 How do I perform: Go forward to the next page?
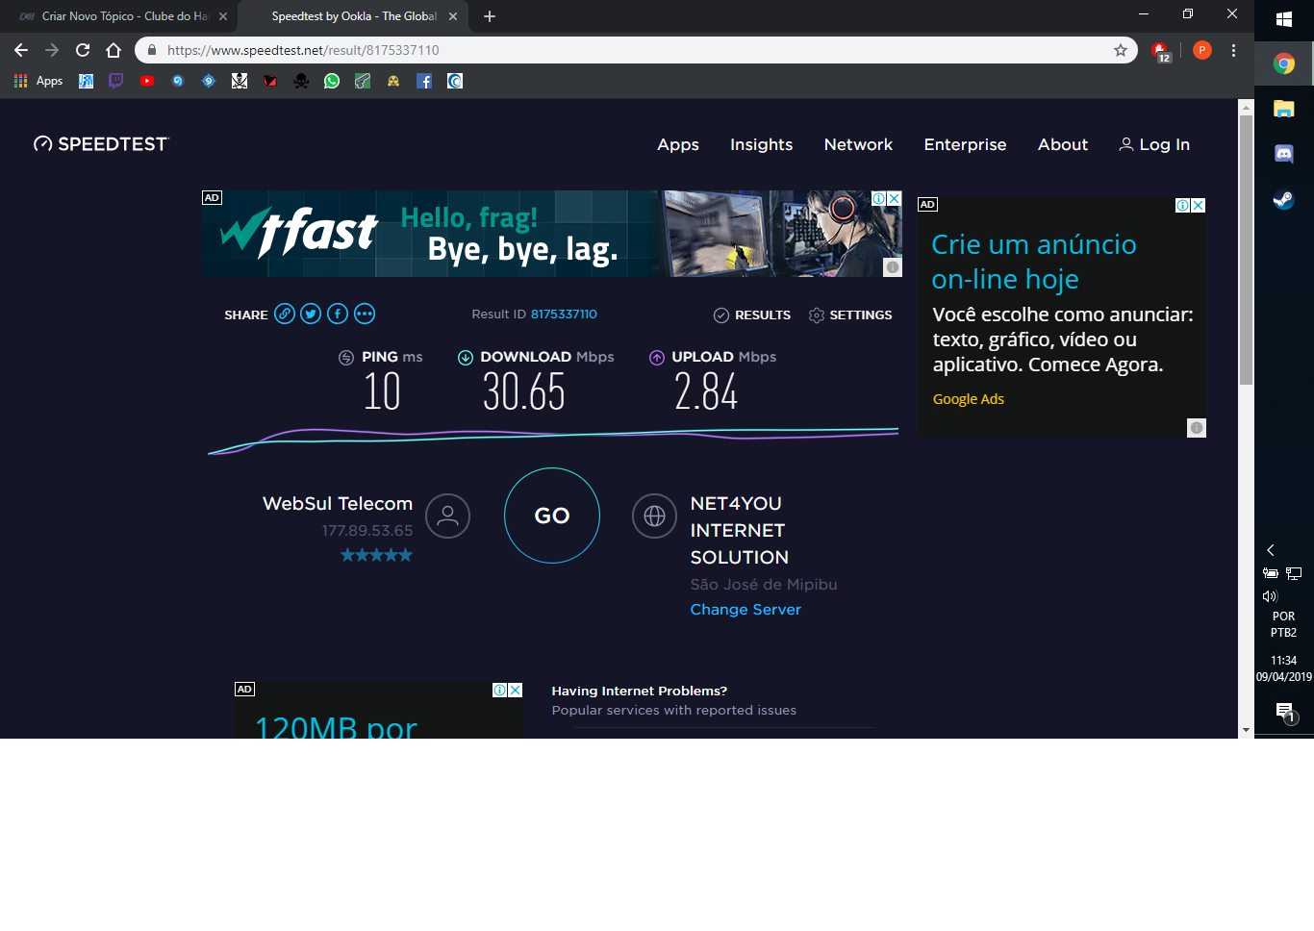(52, 50)
